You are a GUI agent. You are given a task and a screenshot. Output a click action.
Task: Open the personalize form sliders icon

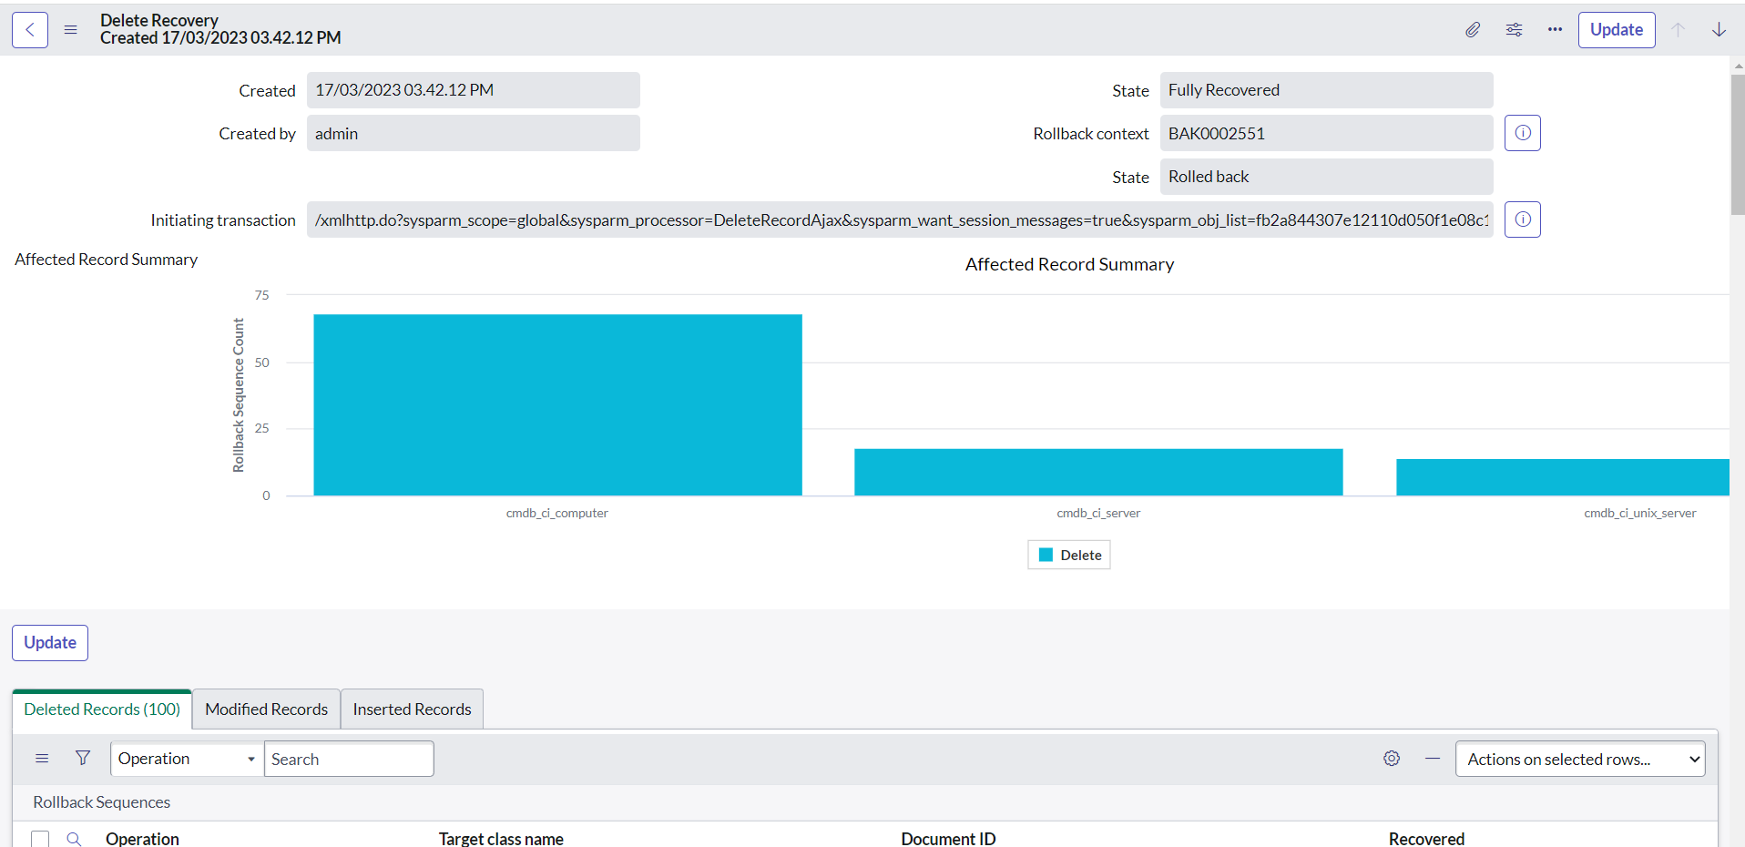(1514, 30)
